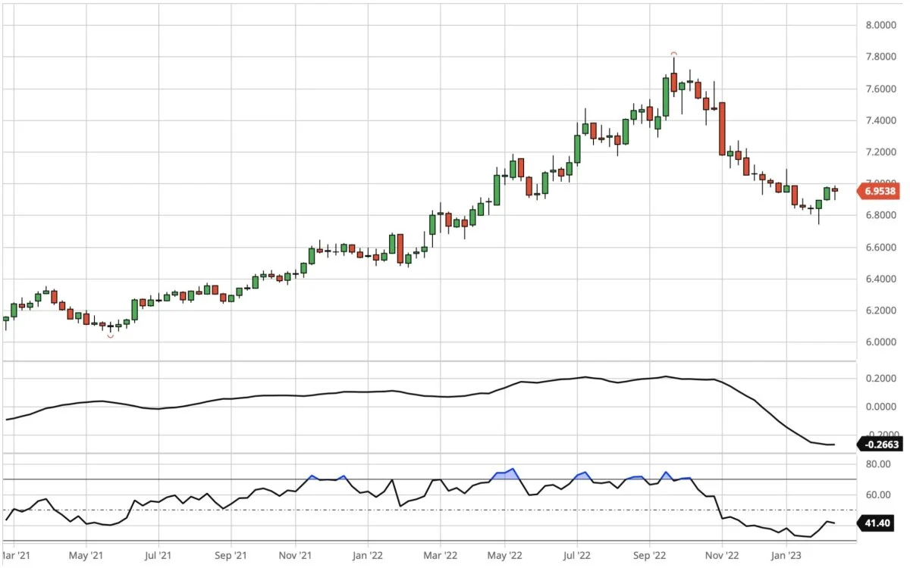Click the 0.2000 label on indicator axis

(x=880, y=378)
